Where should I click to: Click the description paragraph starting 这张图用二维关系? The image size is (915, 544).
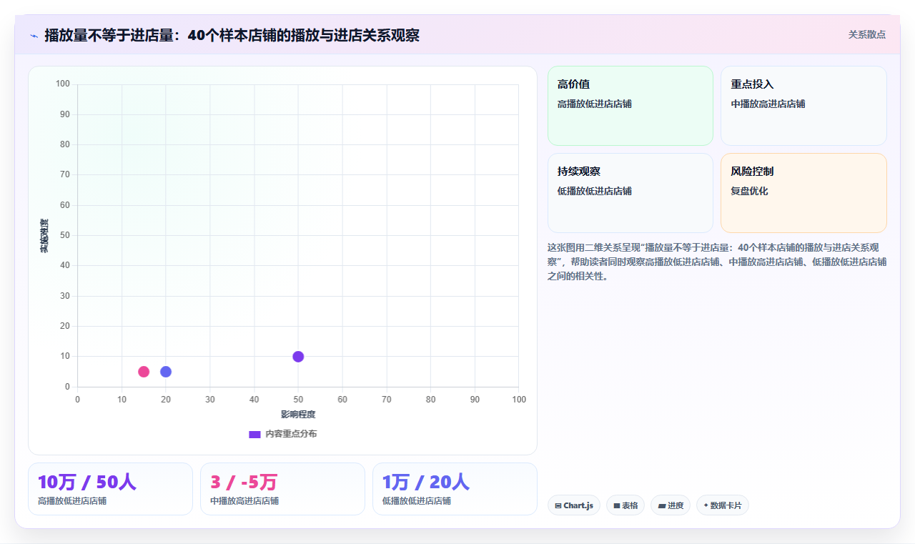click(x=717, y=262)
